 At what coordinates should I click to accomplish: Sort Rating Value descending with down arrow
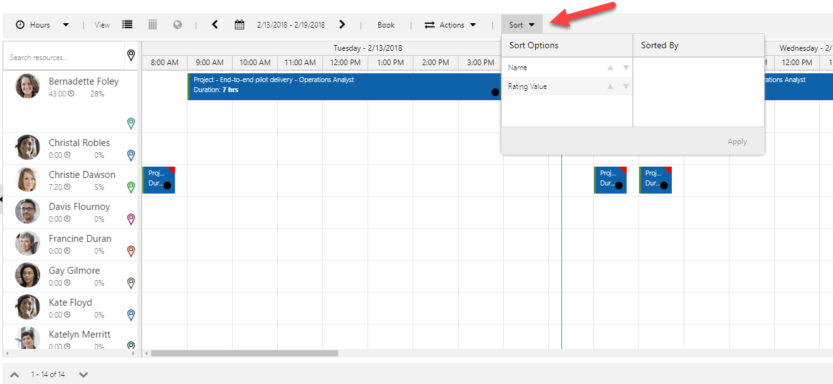625,86
